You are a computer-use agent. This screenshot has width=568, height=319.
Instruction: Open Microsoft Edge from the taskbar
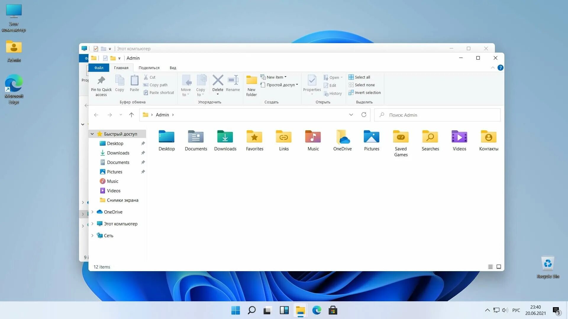coord(317,310)
